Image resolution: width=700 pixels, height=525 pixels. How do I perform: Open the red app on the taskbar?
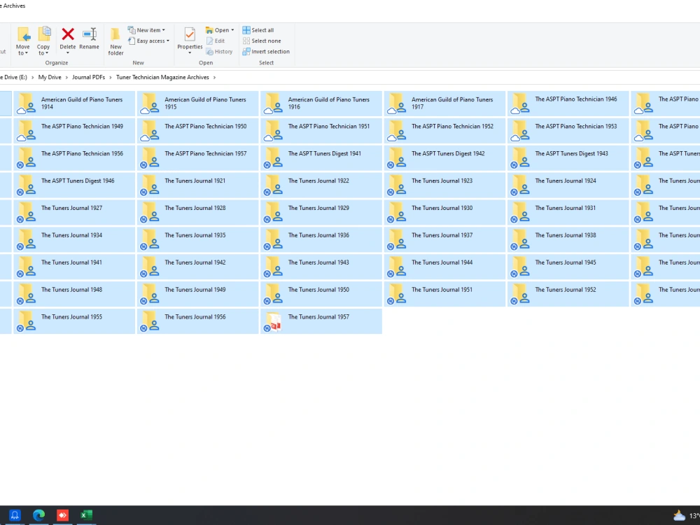click(x=62, y=515)
